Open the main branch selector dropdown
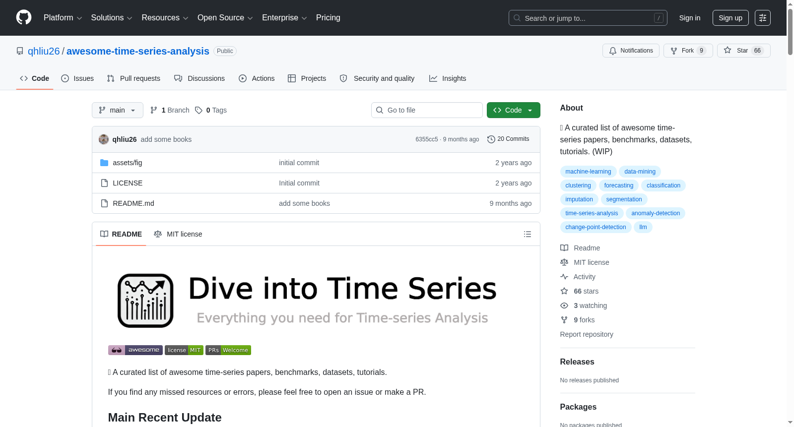 (118, 110)
